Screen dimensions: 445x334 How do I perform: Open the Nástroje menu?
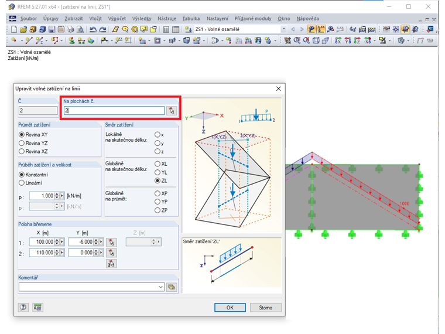[167, 19]
